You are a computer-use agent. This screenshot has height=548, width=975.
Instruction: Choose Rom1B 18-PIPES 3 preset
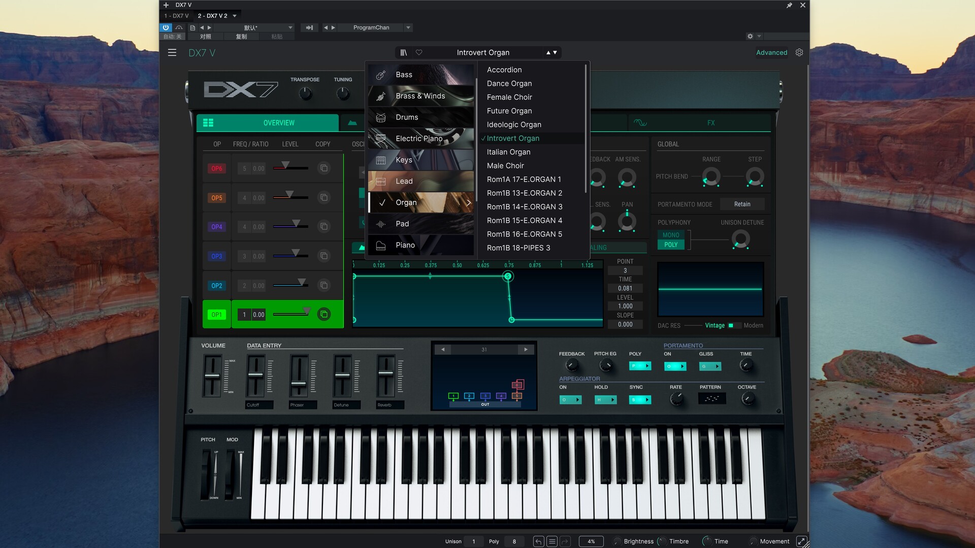point(532,248)
